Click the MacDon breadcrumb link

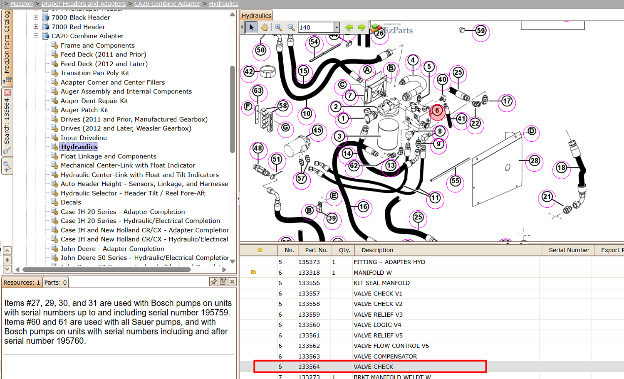pos(21,4)
